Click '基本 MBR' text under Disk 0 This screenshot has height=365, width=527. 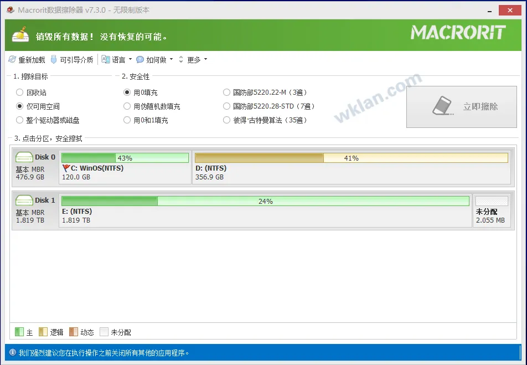coord(30,169)
